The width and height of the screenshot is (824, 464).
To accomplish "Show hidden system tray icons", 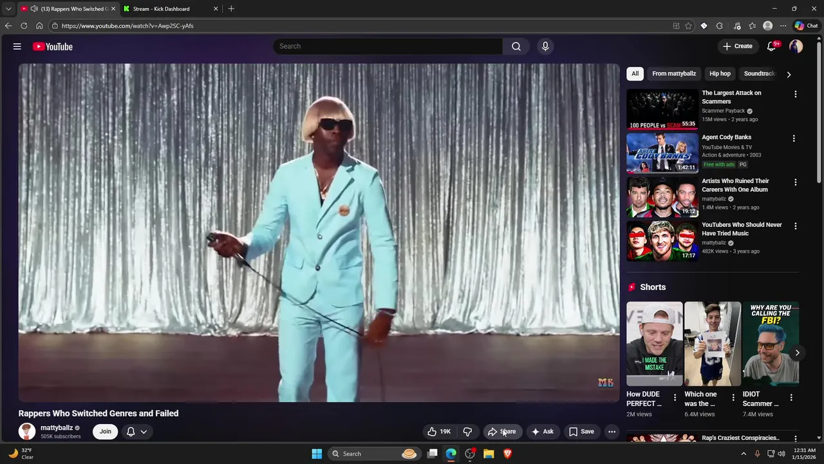I will pyautogui.click(x=744, y=454).
